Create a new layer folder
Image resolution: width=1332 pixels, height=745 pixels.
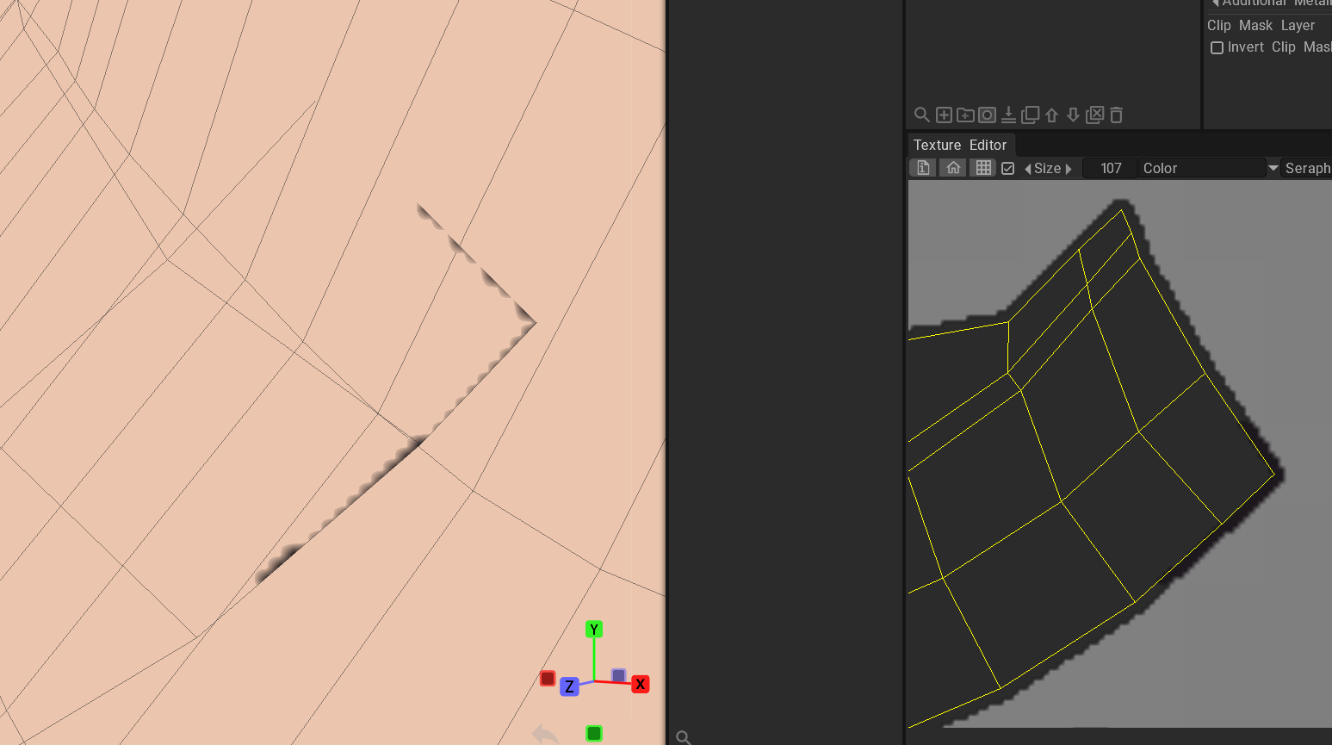[x=965, y=115]
